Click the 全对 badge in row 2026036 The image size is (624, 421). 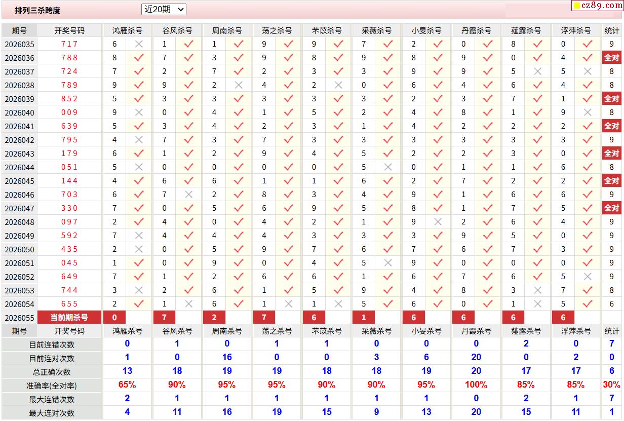coord(611,58)
